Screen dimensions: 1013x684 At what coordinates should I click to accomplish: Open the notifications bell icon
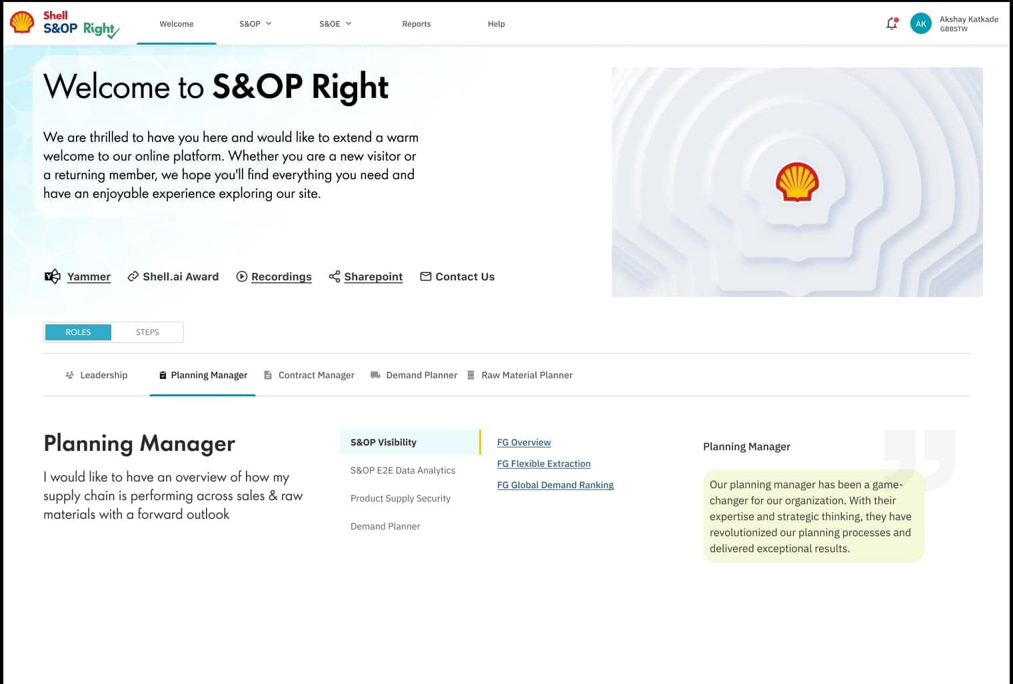tap(892, 24)
